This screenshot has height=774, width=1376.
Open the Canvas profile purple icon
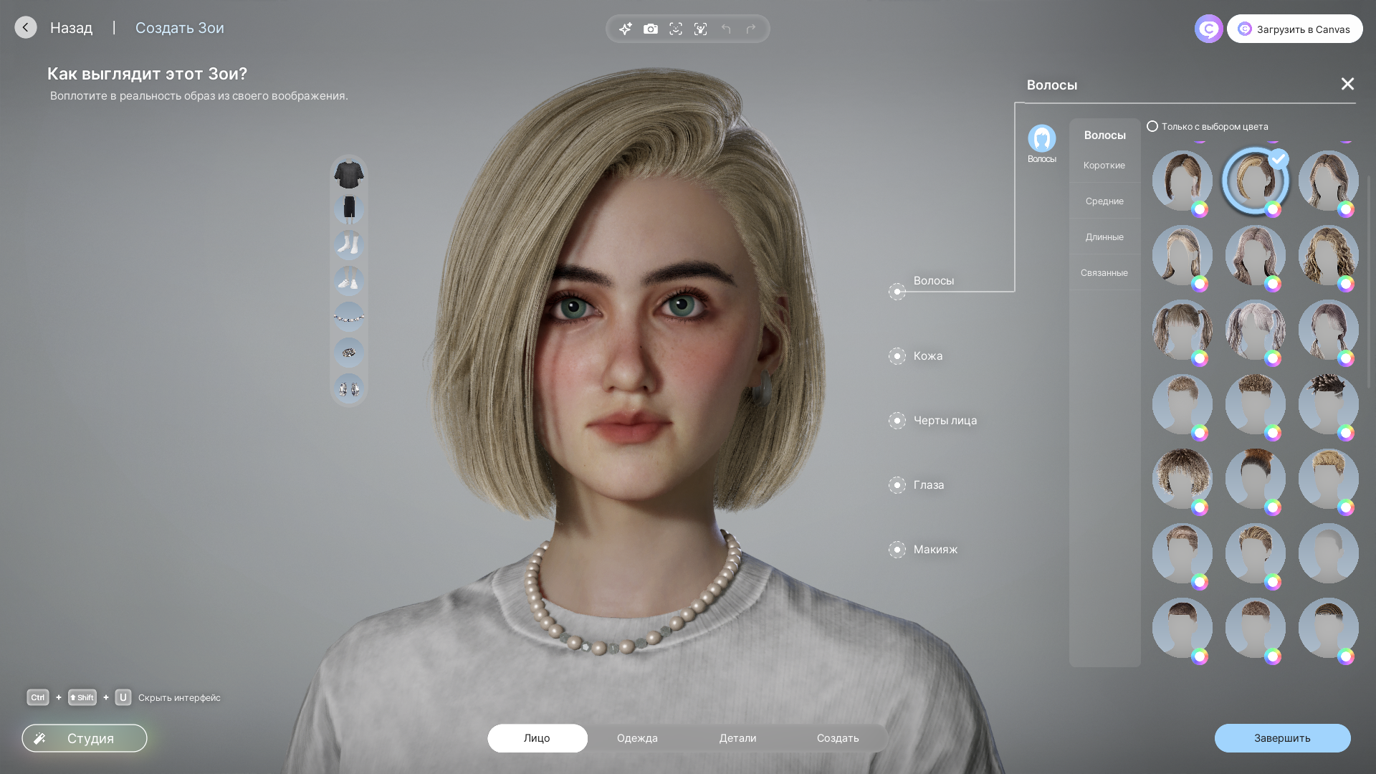pos(1209,29)
